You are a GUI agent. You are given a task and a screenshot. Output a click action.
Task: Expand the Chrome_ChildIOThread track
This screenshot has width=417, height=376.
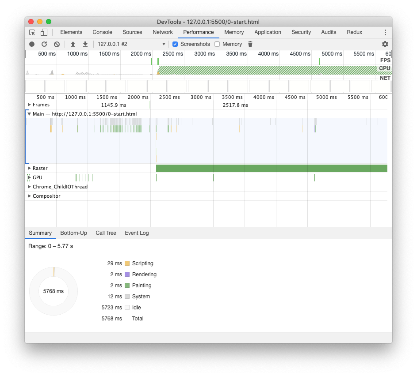point(29,187)
